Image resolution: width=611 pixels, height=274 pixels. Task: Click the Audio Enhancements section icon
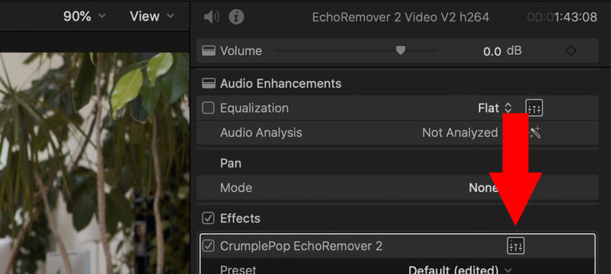[x=209, y=84]
